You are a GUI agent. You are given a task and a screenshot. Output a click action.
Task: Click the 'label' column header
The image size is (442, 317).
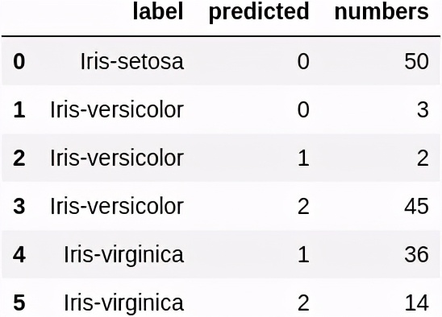click(158, 11)
